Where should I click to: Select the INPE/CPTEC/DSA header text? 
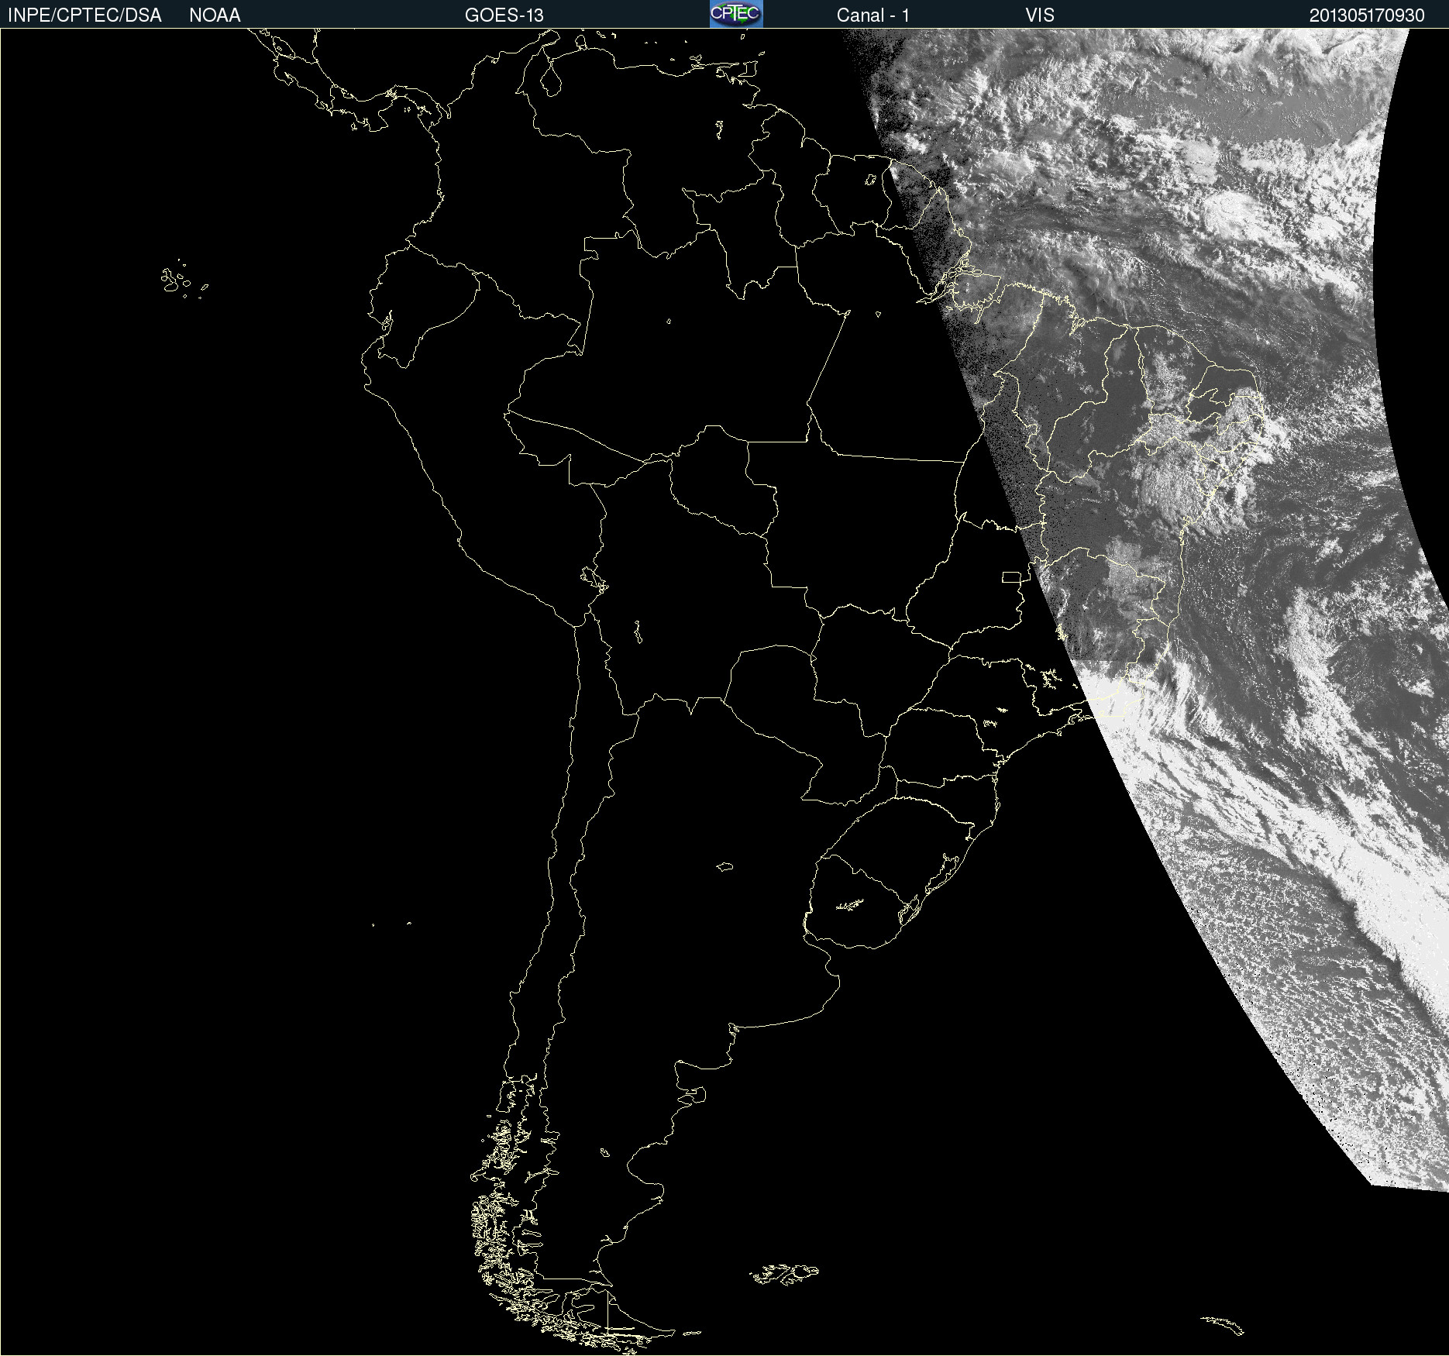[x=84, y=15]
